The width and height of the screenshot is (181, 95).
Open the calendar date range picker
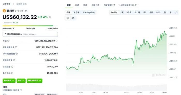[165, 12]
